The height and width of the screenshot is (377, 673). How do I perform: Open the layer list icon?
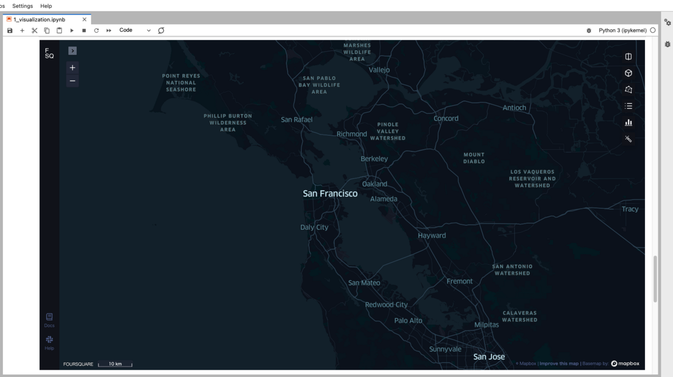pyautogui.click(x=628, y=105)
